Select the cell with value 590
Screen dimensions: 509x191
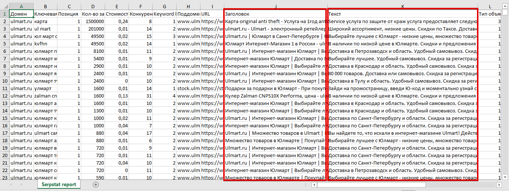(93, 178)
